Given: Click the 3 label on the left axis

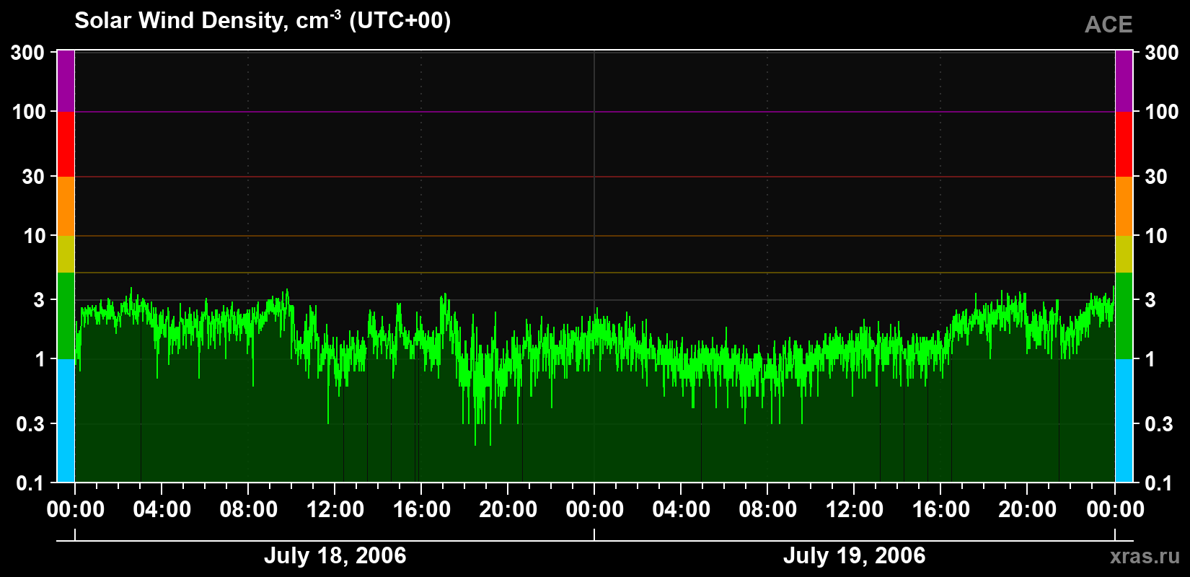Looking at the screenshot, I should pyautogui.click(x=40, y=299).
